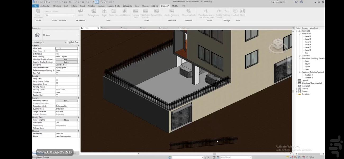
Task: Click the viewport horizontal scrollbar
Action: click(x=214, y=154)
